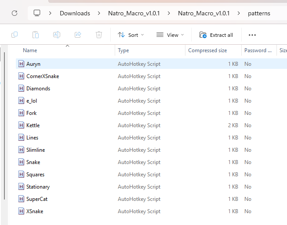Open the See more options menu
Viewport: 287px width, 225px height.
click(252, 35)
